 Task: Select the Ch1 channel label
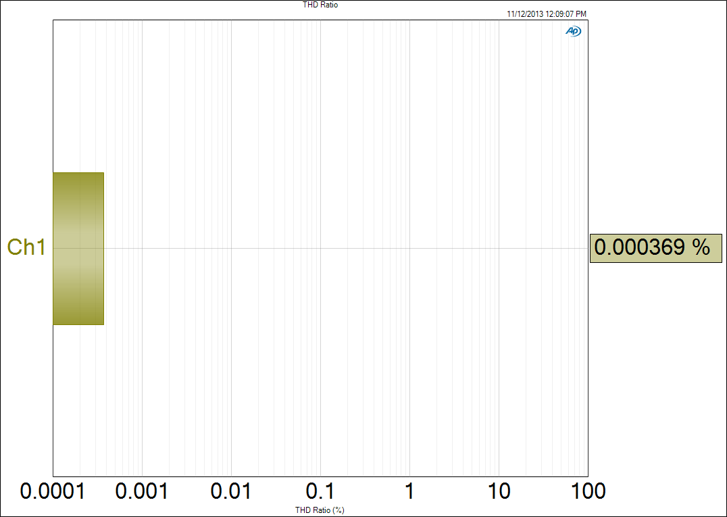[26, 247]
